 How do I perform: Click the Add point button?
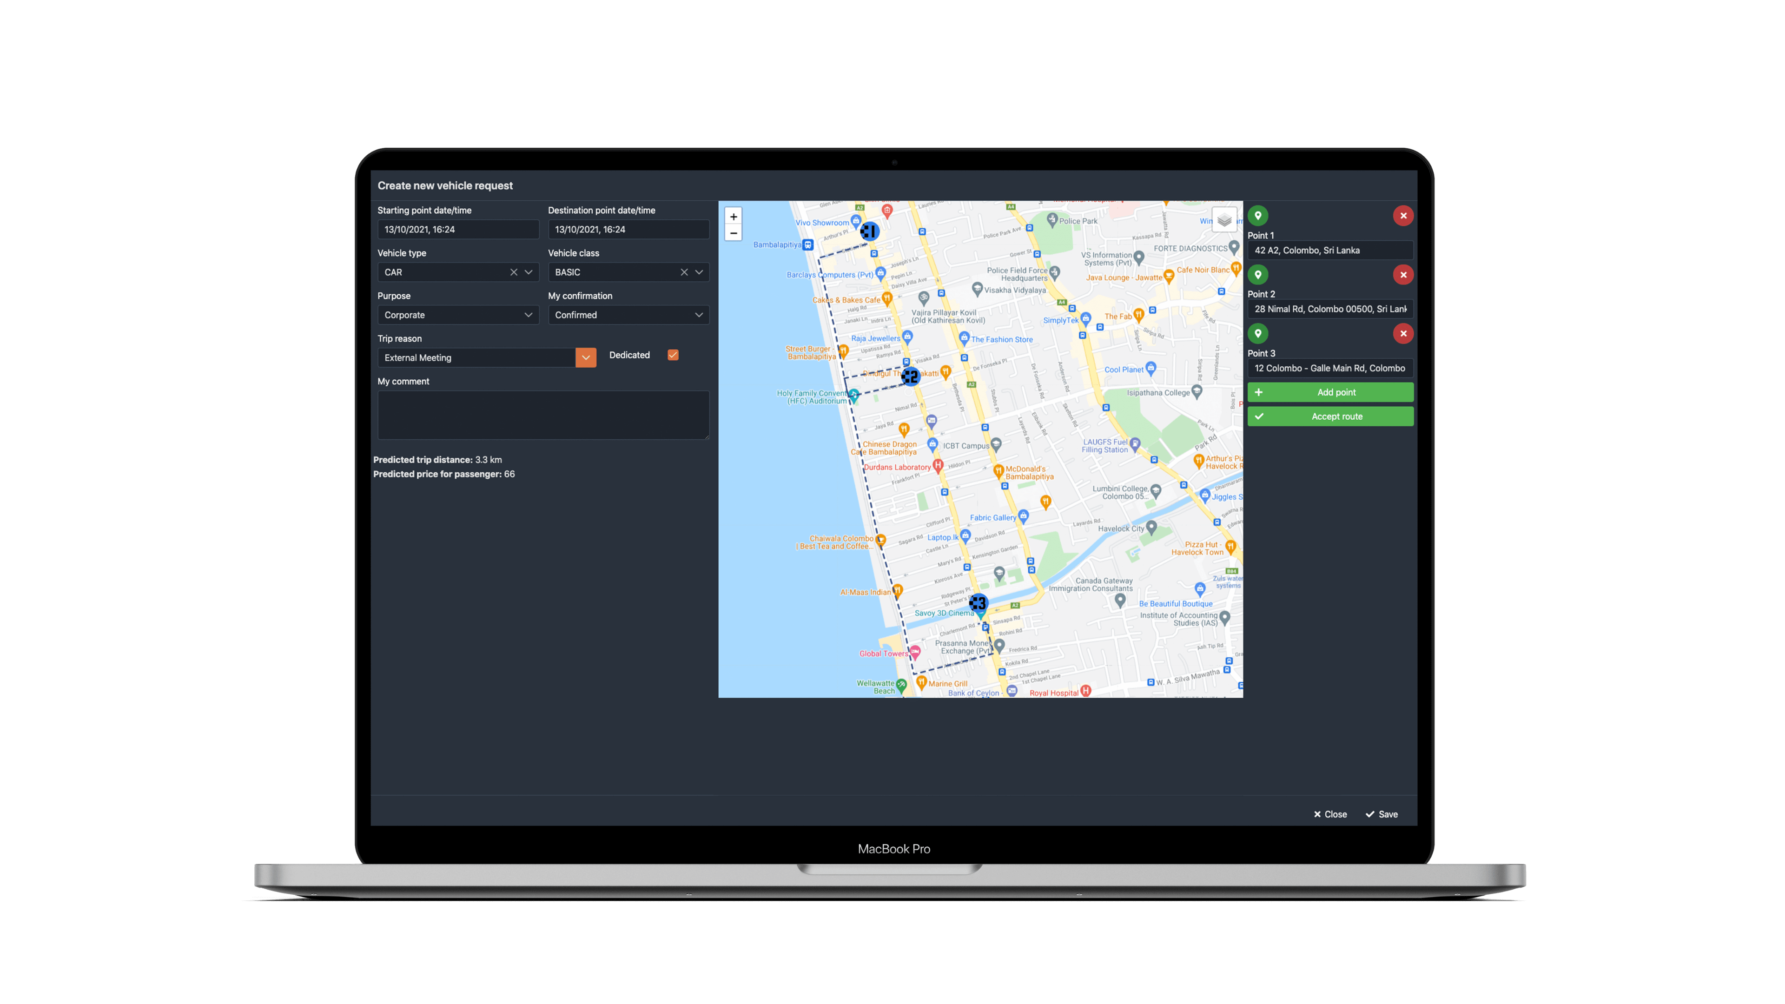point(1330,392)
